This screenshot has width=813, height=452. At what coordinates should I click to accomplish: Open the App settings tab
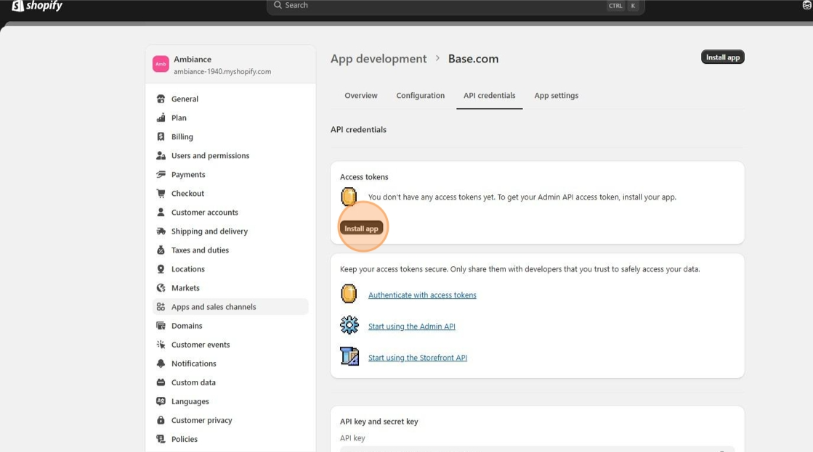[x=556, y=96]
